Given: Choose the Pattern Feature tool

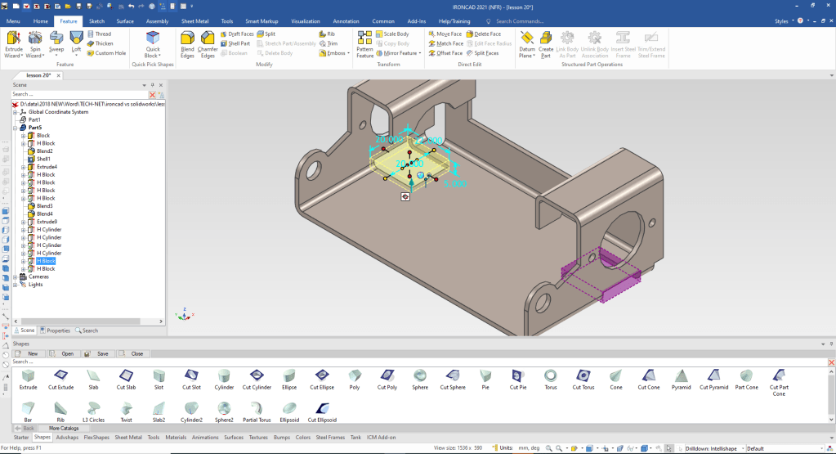Looking at the screenshot, I should [x=364, y=43].
